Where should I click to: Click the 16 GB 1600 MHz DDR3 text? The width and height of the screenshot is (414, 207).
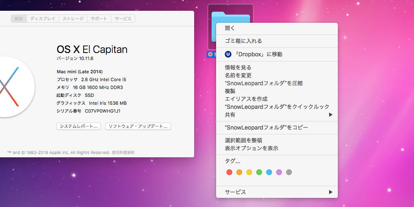click(x=98, y=87)
